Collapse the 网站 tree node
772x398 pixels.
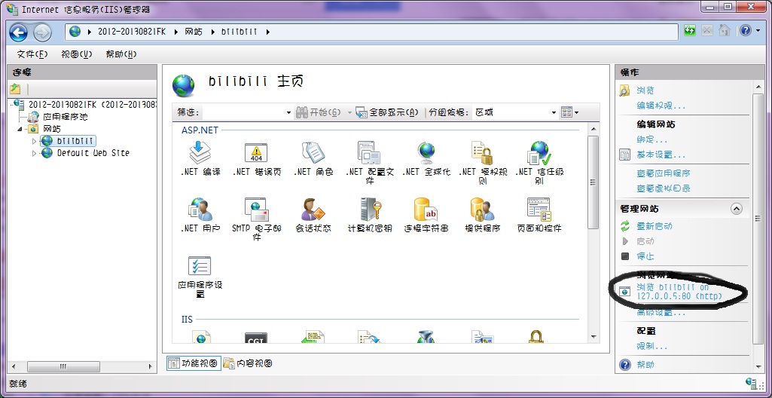coord(20,129)
